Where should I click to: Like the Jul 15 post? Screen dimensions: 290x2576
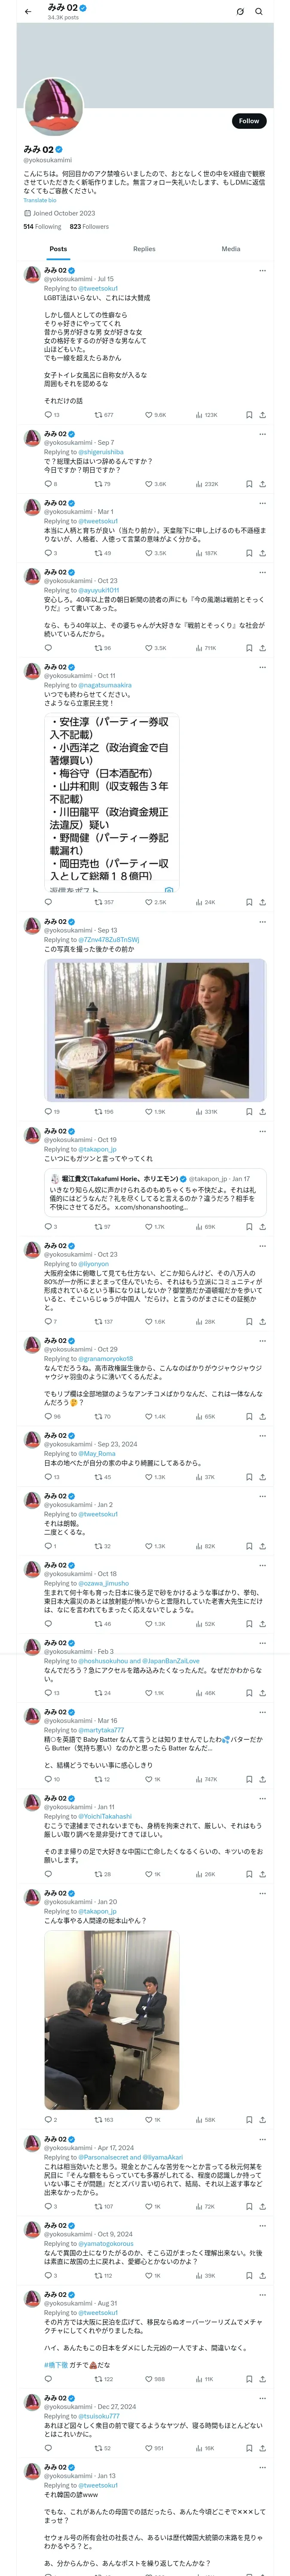click(149, 414)
